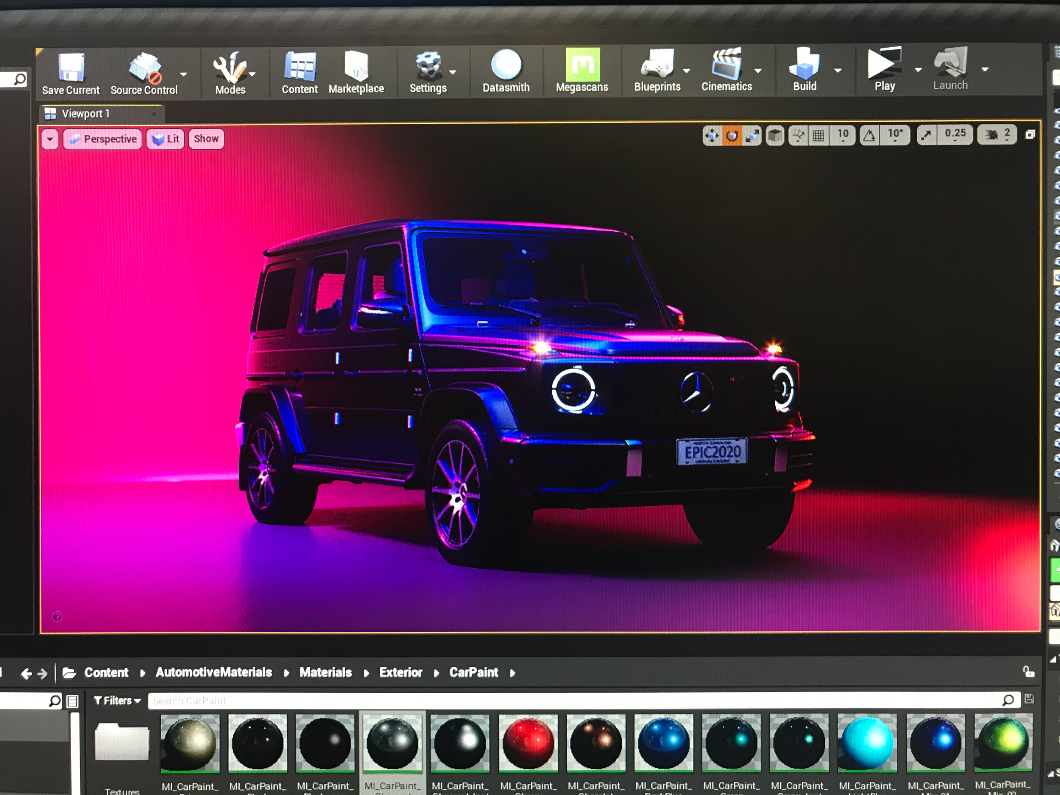The height and width of the screenshot is (795, 1060).
Task: Select the red car paint material swatch
Action: [528, 743]
